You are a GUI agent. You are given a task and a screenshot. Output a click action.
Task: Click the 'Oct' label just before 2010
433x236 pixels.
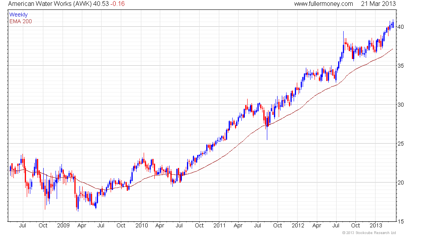coord(121,225)
